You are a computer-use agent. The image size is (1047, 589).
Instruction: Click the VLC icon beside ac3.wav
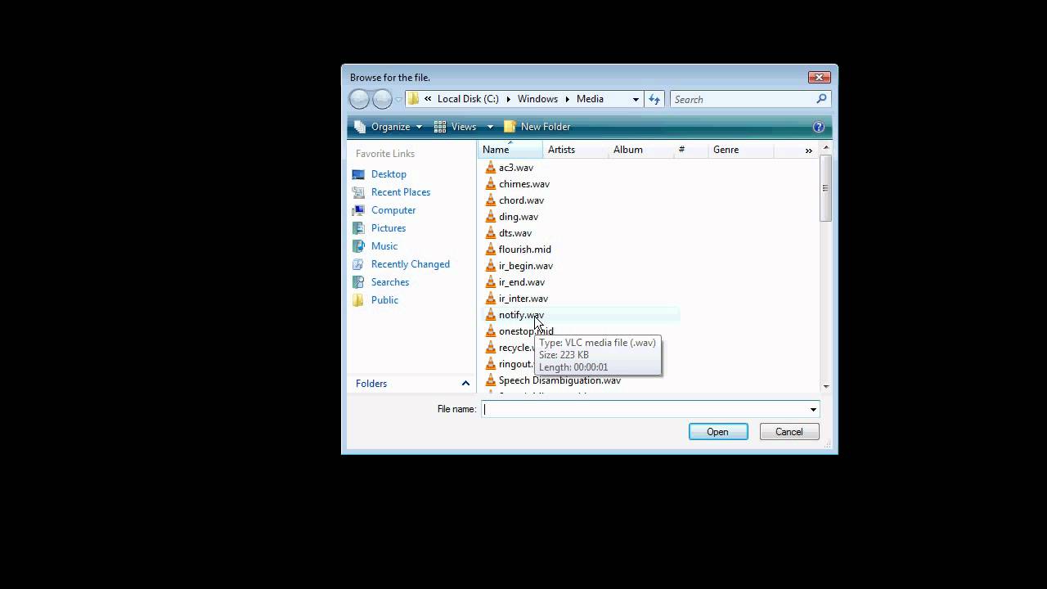tap(491, 168)
